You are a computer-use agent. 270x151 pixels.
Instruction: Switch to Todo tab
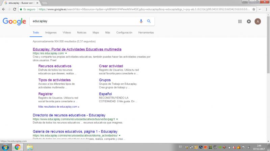(36, 32)
